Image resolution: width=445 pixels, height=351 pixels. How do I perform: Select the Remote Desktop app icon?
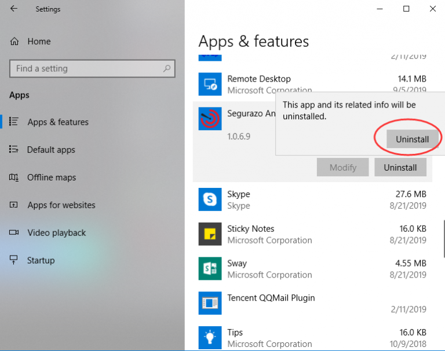pos(210,84)
